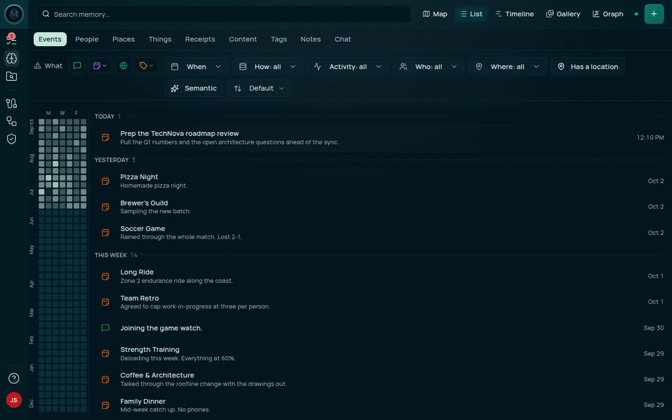Switch to the People tab

pyautogui.click(x=87, y=39)
